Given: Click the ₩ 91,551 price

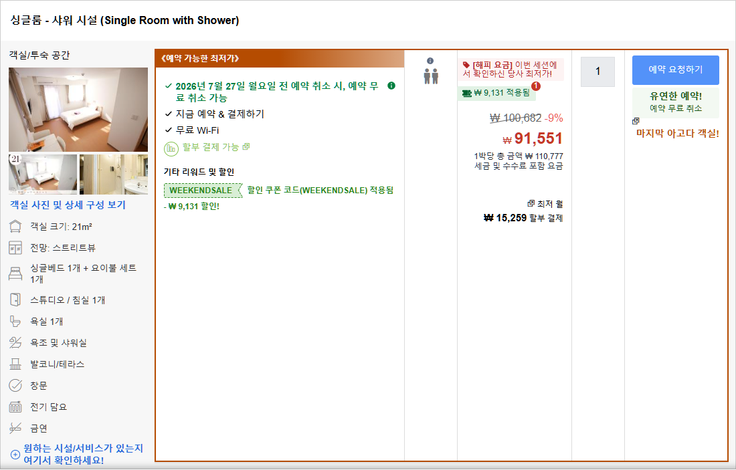Looking at the screenshot, I should [533, 138].
